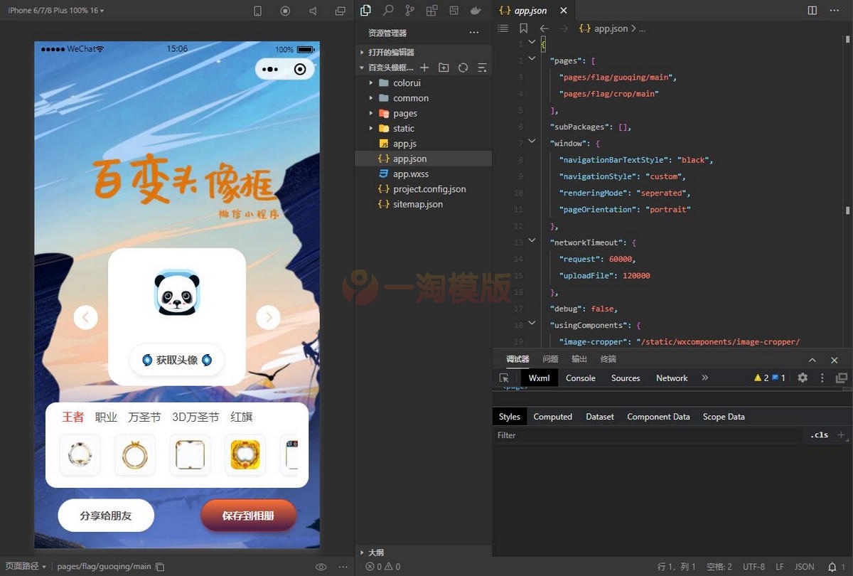Image resolution: width=853 pixels, height=576 pixels.
Task: Toggle the .cls class editor in Styles
Action: [x=819, y=435]
